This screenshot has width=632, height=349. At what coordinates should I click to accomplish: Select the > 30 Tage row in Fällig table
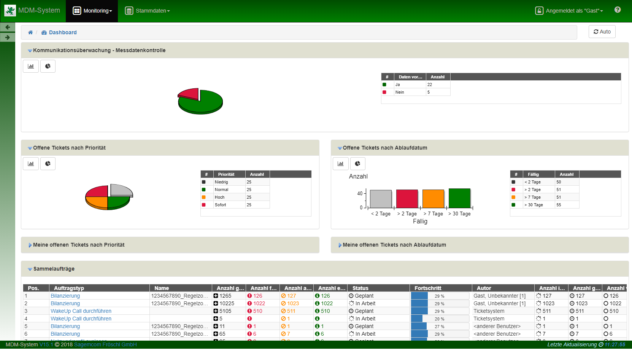545,205
